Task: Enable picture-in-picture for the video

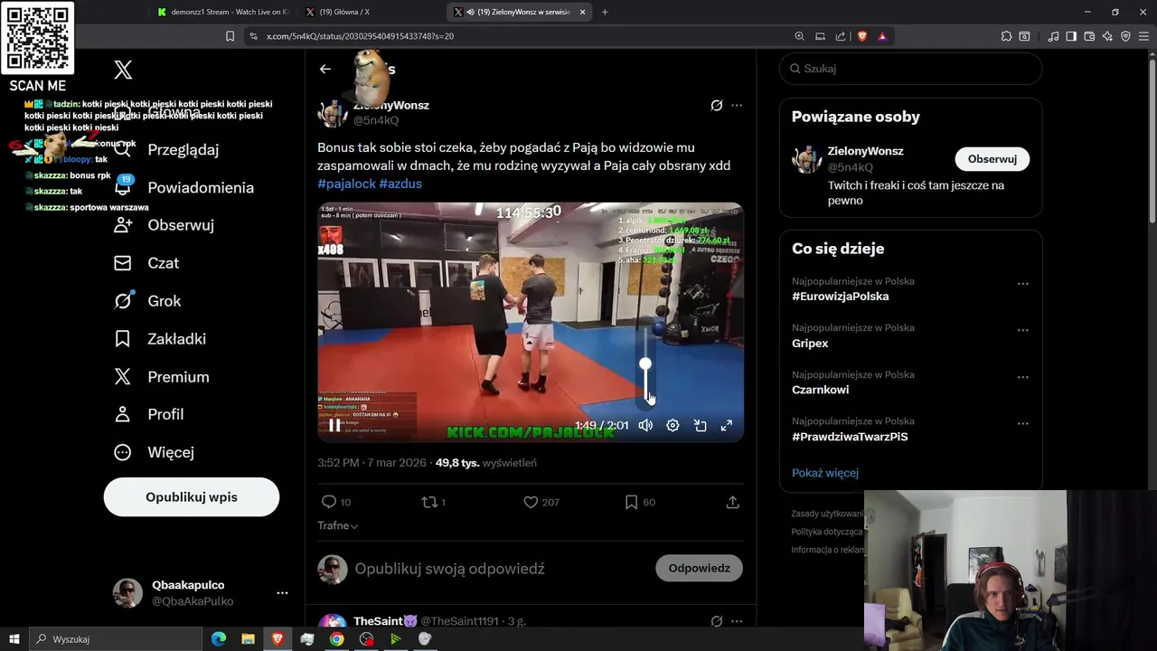Action: [700, 425]
